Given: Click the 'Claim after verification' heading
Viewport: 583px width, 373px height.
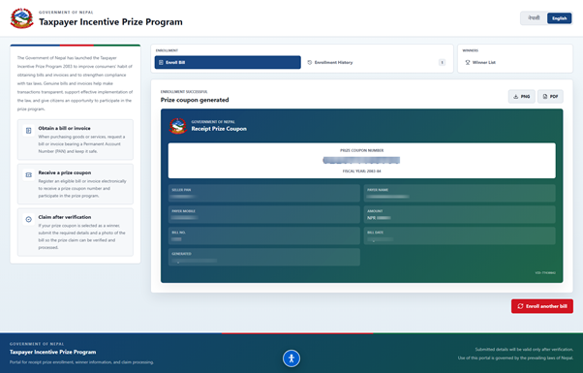Looking at the screenshot, I should pos(65,217).
